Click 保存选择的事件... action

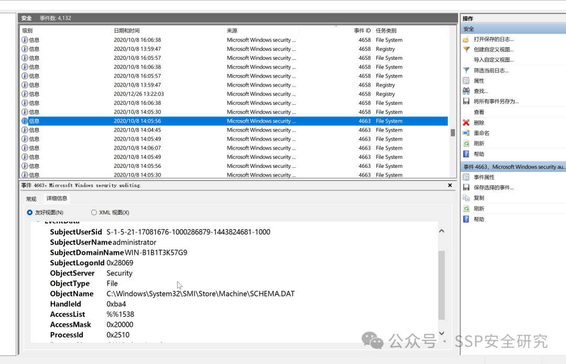pos(494,187)
